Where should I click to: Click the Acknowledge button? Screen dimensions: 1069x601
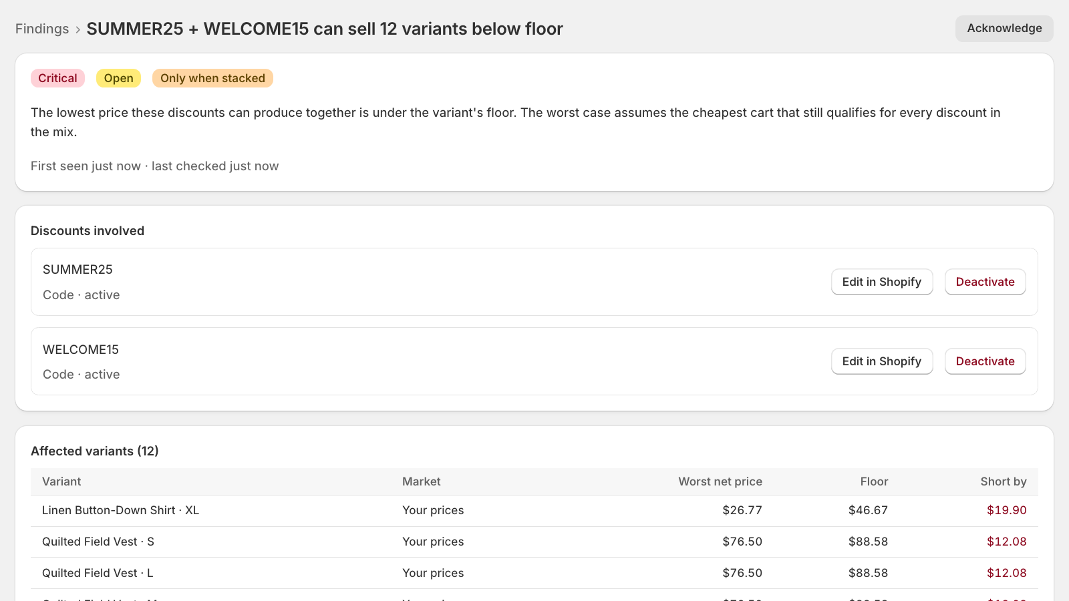(x=1004, y=29)
